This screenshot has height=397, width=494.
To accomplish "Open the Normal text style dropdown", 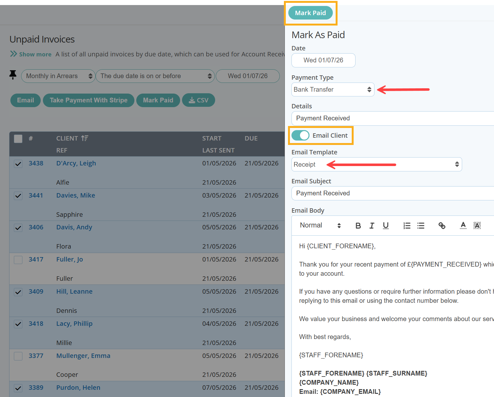I will point(320,225).
